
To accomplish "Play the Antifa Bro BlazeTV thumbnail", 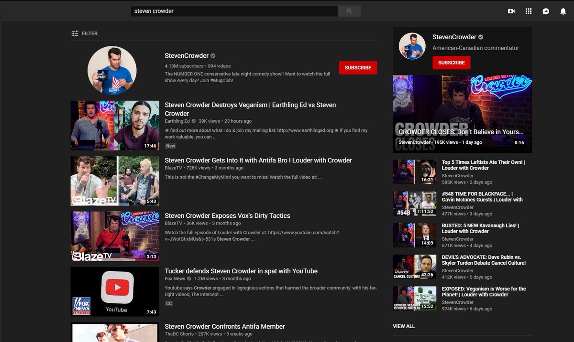I will 115,181.
